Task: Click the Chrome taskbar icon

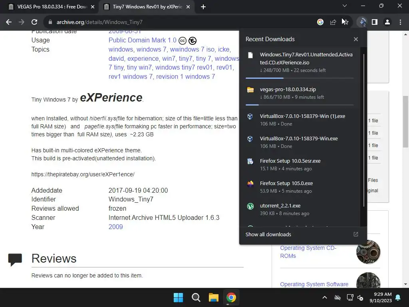Action: click(231, 297)
